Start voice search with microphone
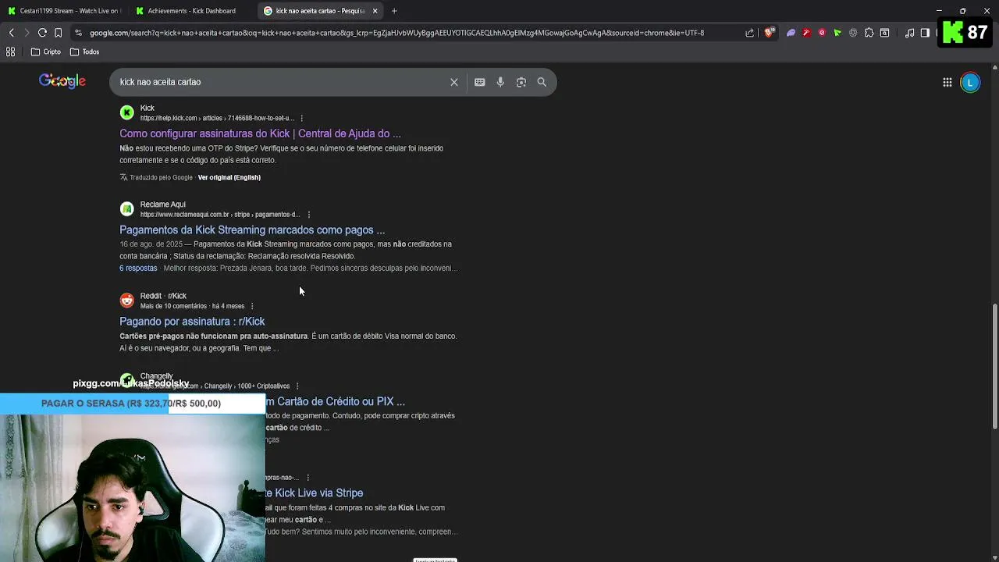This screenshot has height=562, width=999. point(500,82)
